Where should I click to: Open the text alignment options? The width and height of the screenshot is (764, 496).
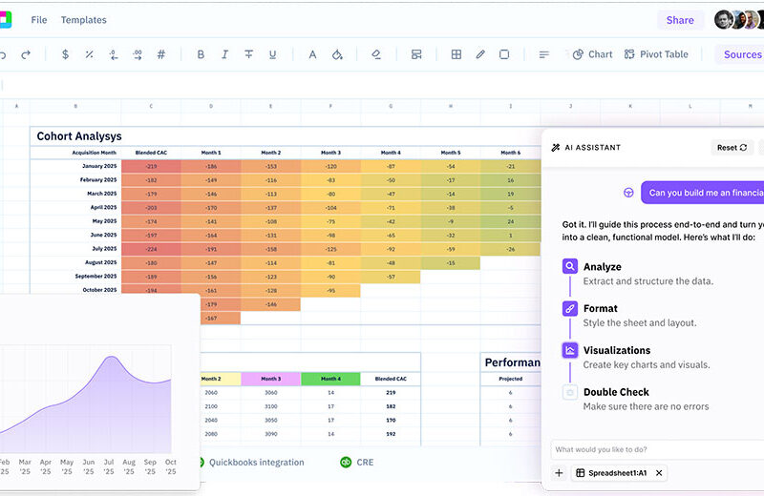point(543,54)
